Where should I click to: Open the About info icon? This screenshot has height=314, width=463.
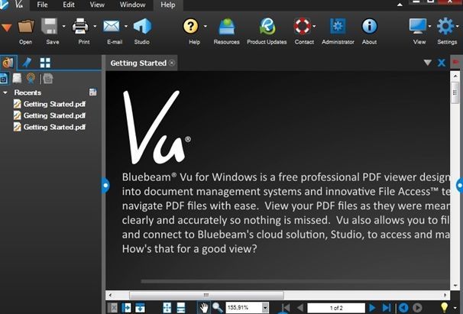pos(369,26)
